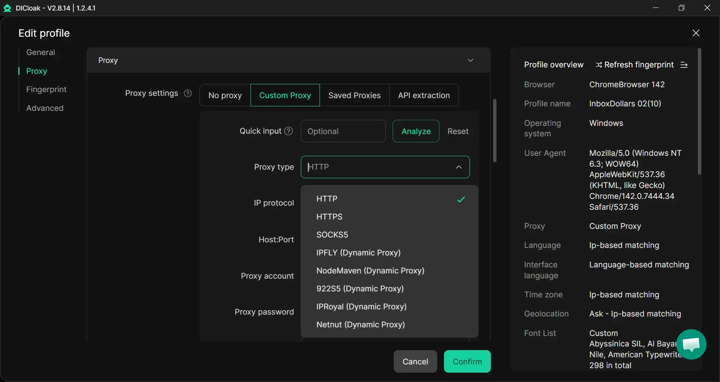This screenshot has height=382, width=720.
Task: Collapse the Proxy section chevron
Action: (470, 60)
